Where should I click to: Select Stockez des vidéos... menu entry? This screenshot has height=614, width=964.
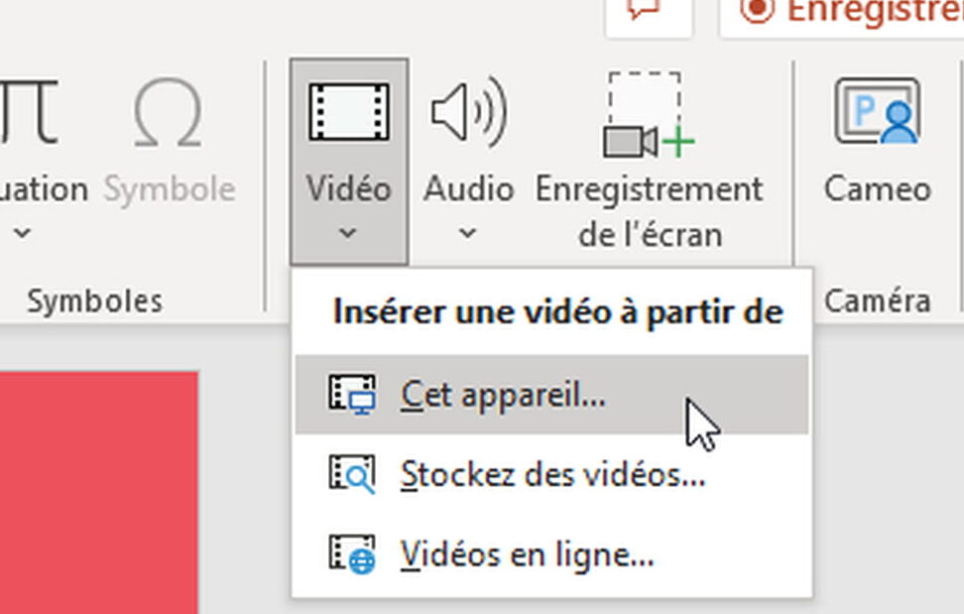pyautogui.click(x=551, y=474)
